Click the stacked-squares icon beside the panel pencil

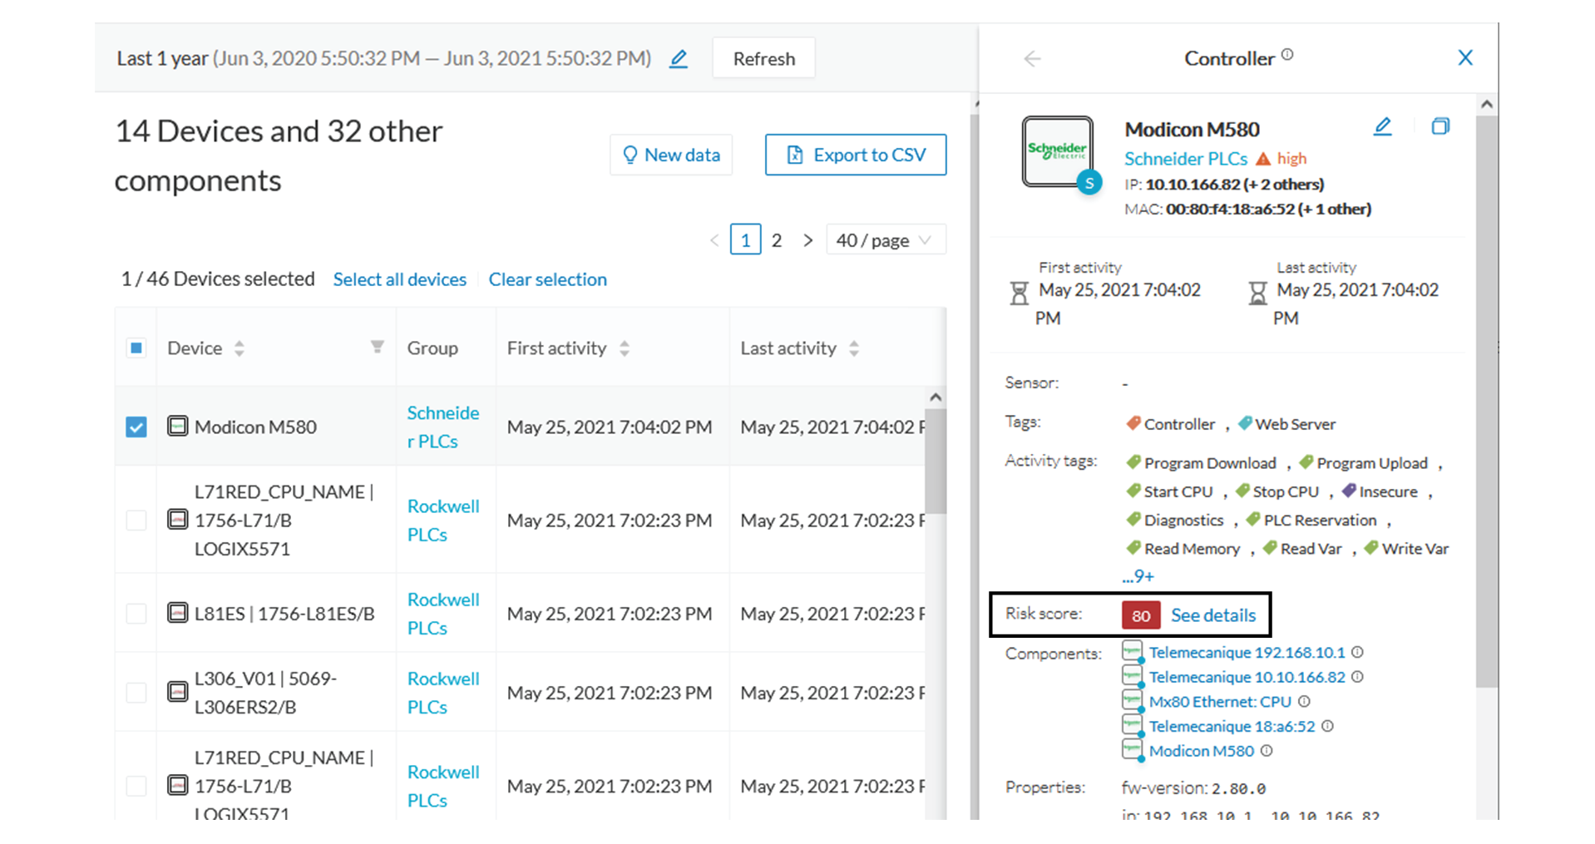point(1440,126)
